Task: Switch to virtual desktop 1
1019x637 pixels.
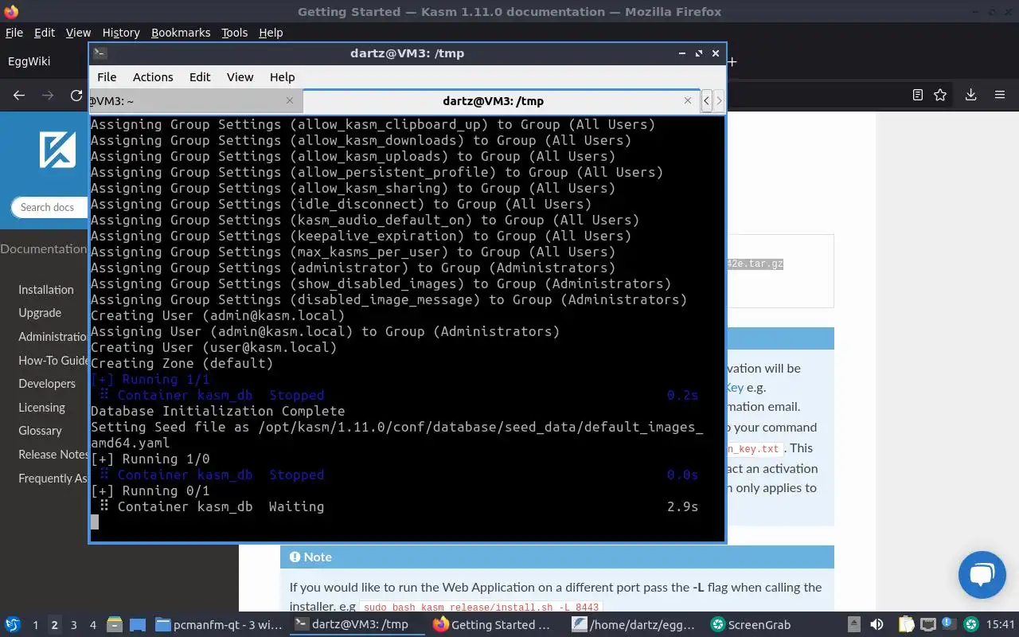Action: [x=35, y=625]
